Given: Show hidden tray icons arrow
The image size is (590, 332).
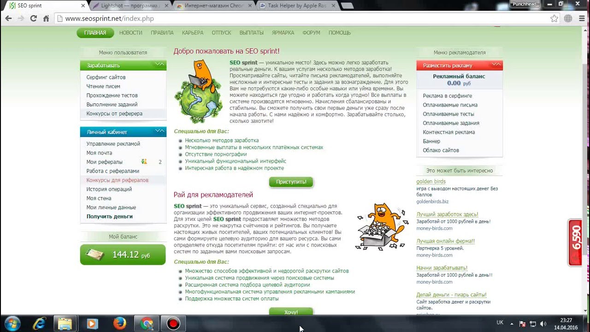Looking at the screenshot, I should (511, 324).
